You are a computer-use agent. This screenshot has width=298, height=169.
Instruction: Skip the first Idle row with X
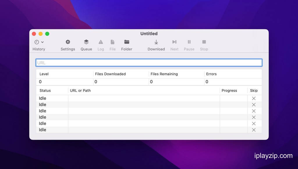click(x=254, y=98)
